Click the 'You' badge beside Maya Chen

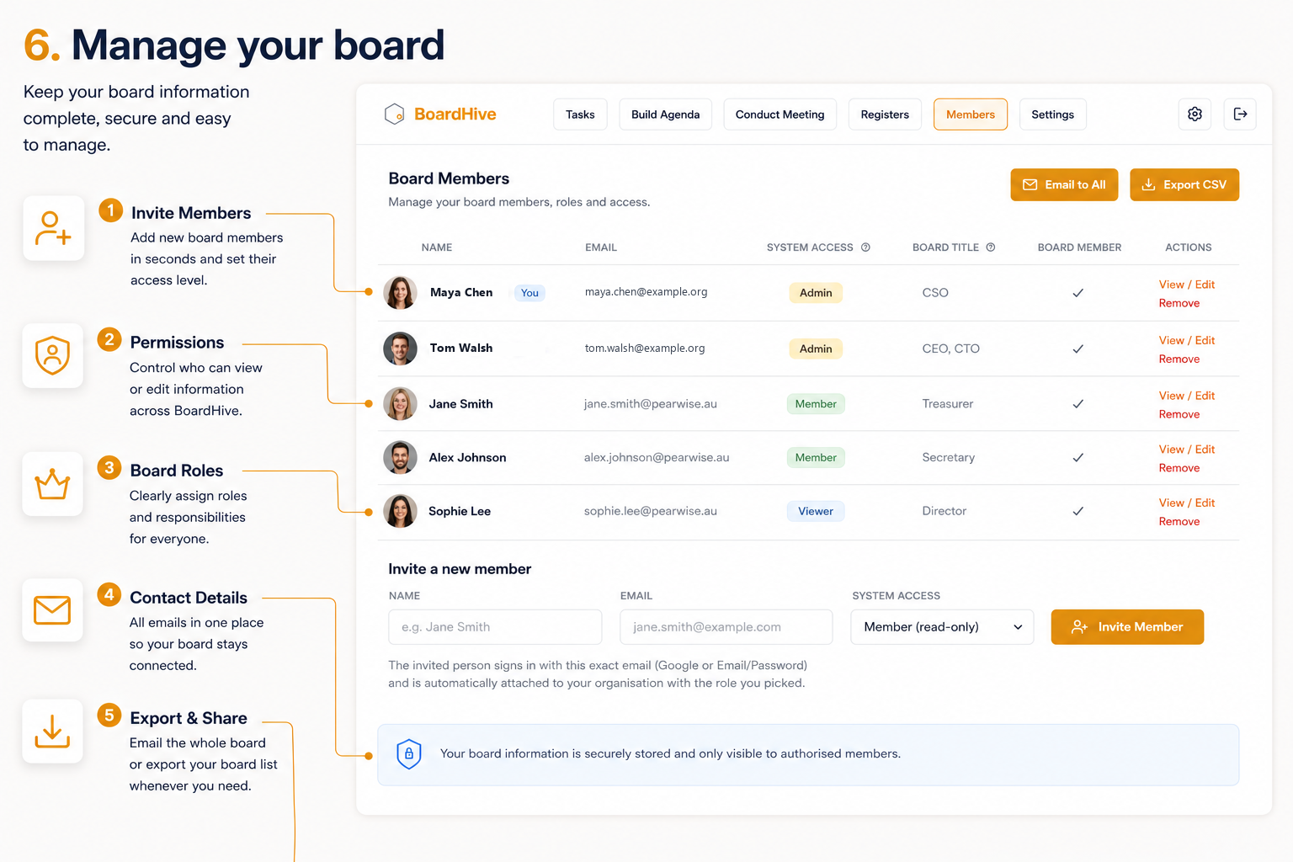coord(529,293)
